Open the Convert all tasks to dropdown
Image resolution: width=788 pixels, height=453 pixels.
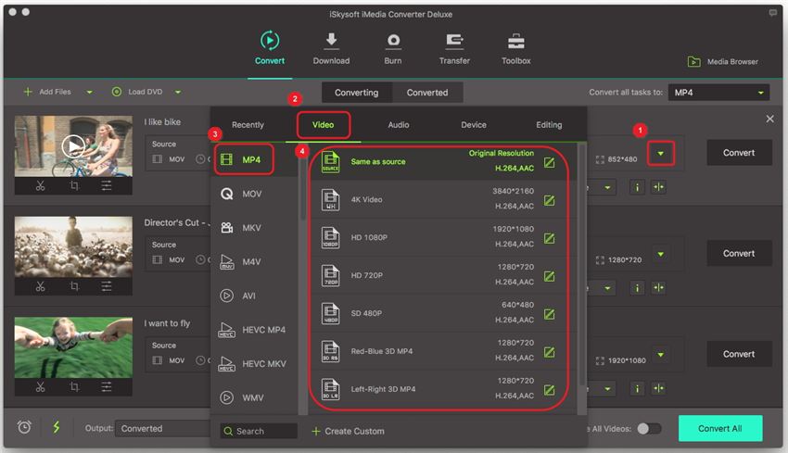pyautogui.click(x=719, y=93)
